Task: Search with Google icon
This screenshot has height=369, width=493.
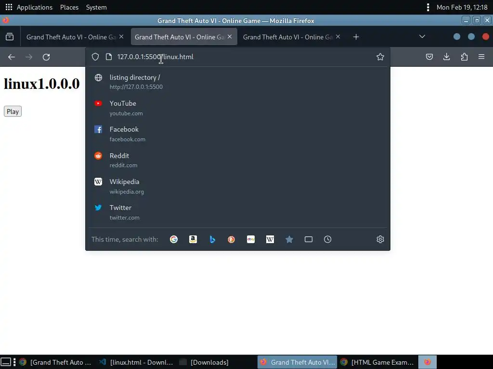Action: click(173, 239)
